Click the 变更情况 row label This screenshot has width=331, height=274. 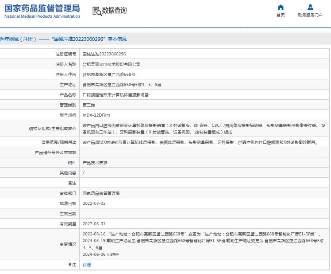68,244
